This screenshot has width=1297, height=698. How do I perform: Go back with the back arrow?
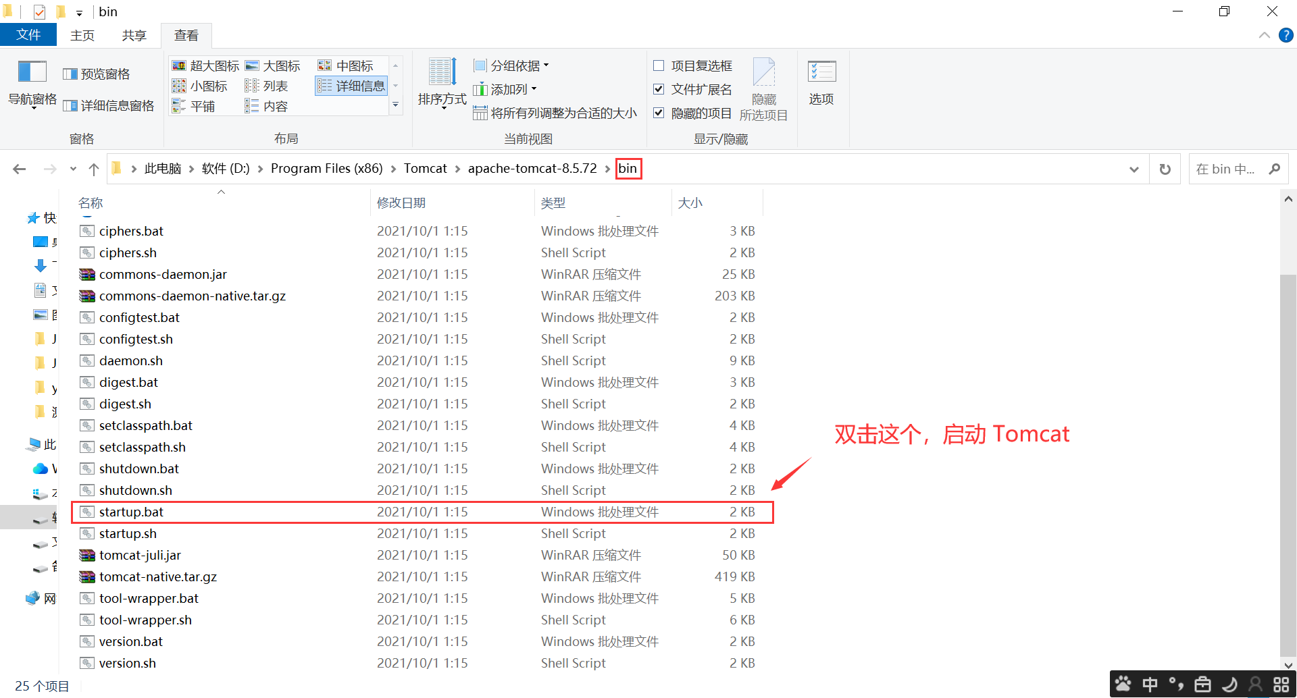coord(20,169)
